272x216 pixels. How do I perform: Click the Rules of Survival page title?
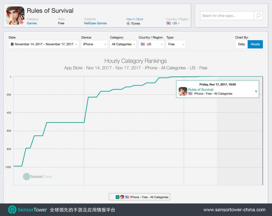[50, 11]
